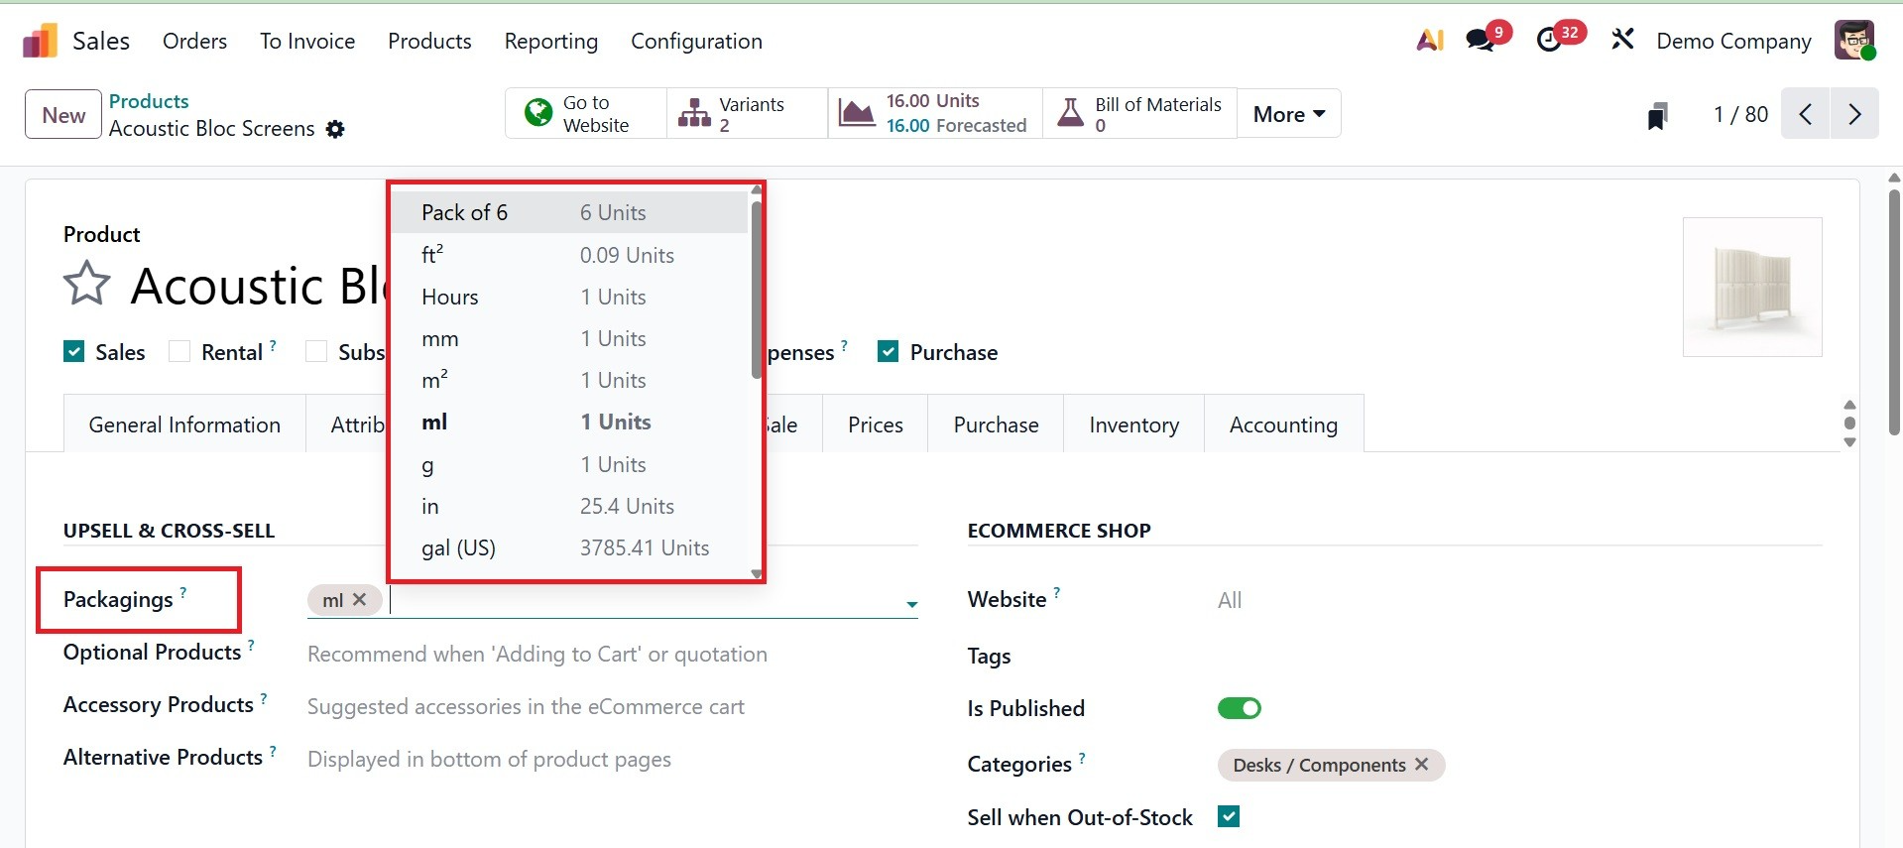Screen dimensions: 1903x848
Task: Follow the Products breadcrumb link
Action: [149, 101]
